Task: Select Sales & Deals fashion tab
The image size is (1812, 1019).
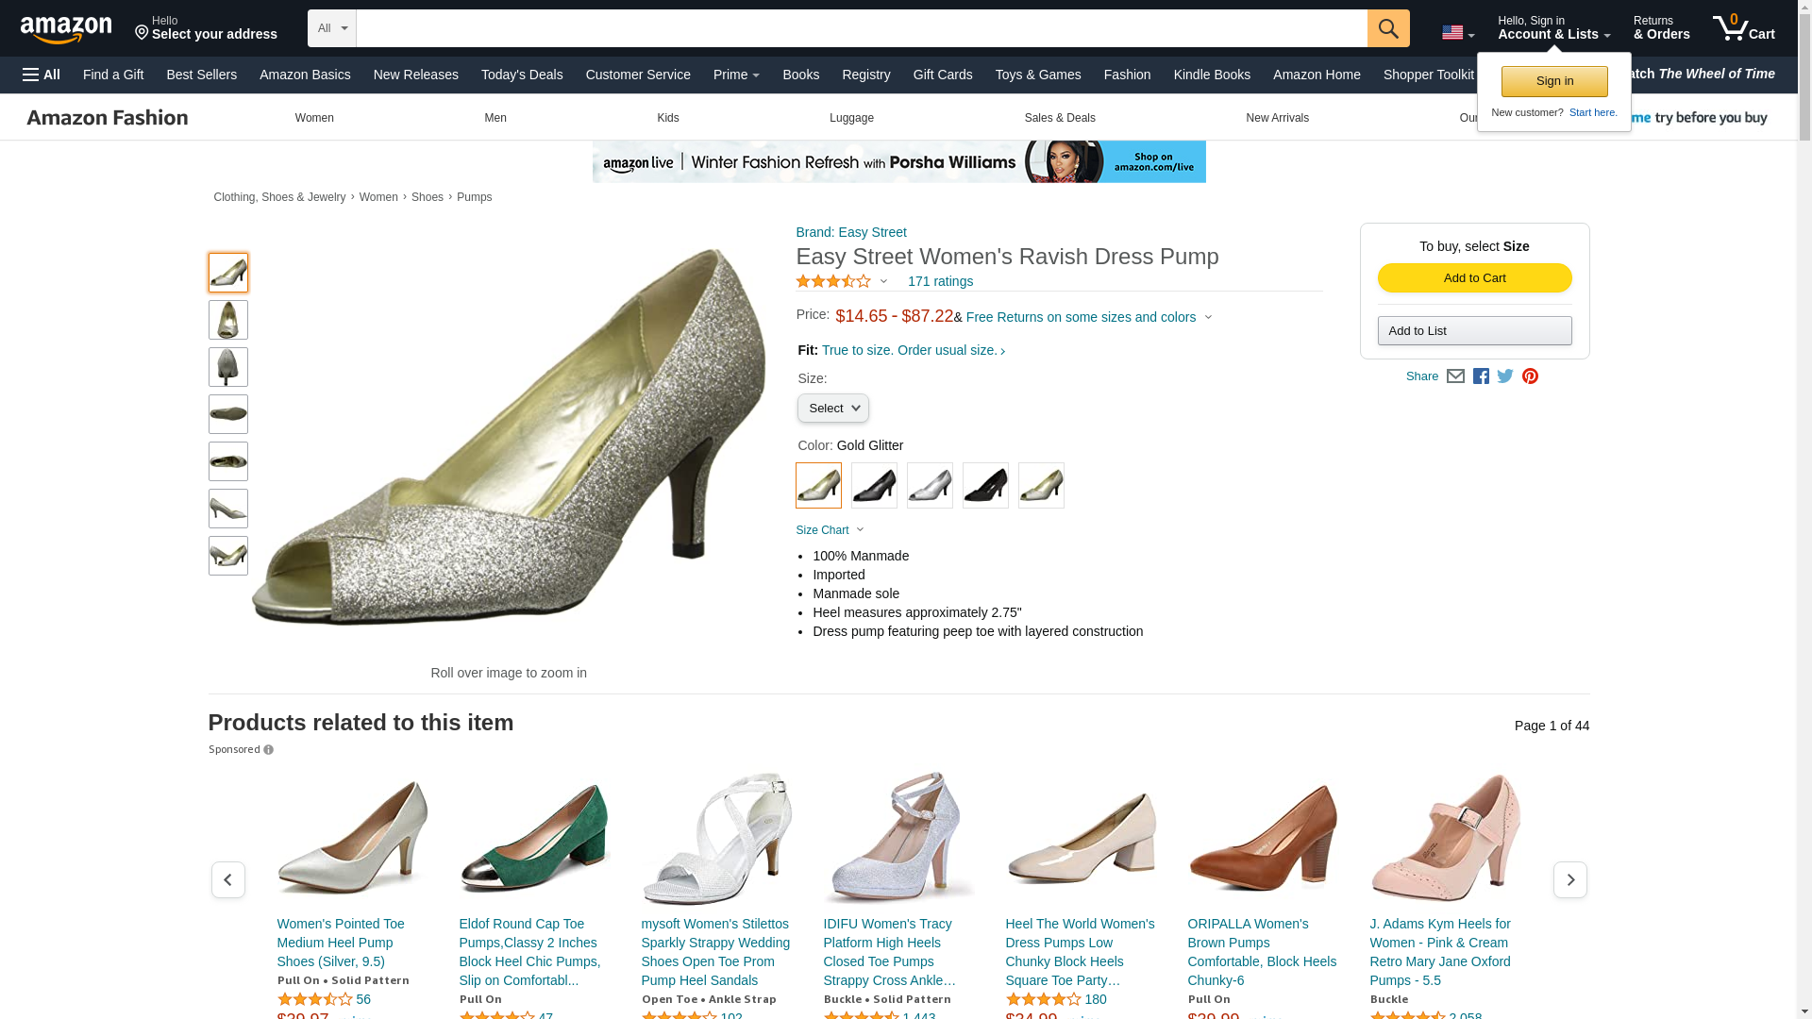Action: click(x=1060, y=118)
